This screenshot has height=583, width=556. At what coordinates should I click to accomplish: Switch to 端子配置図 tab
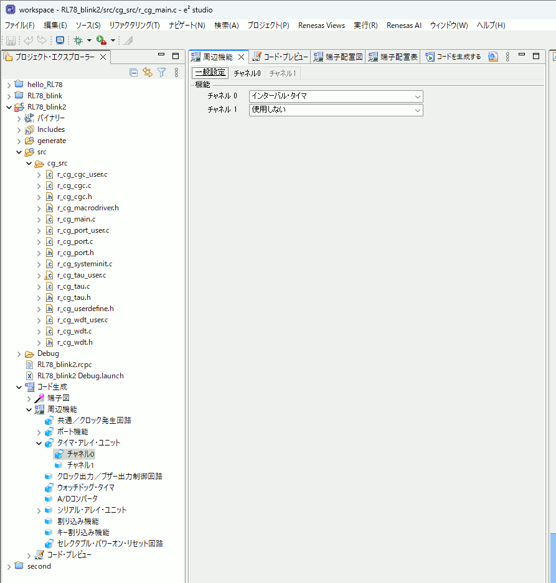[x=338, y=57]
